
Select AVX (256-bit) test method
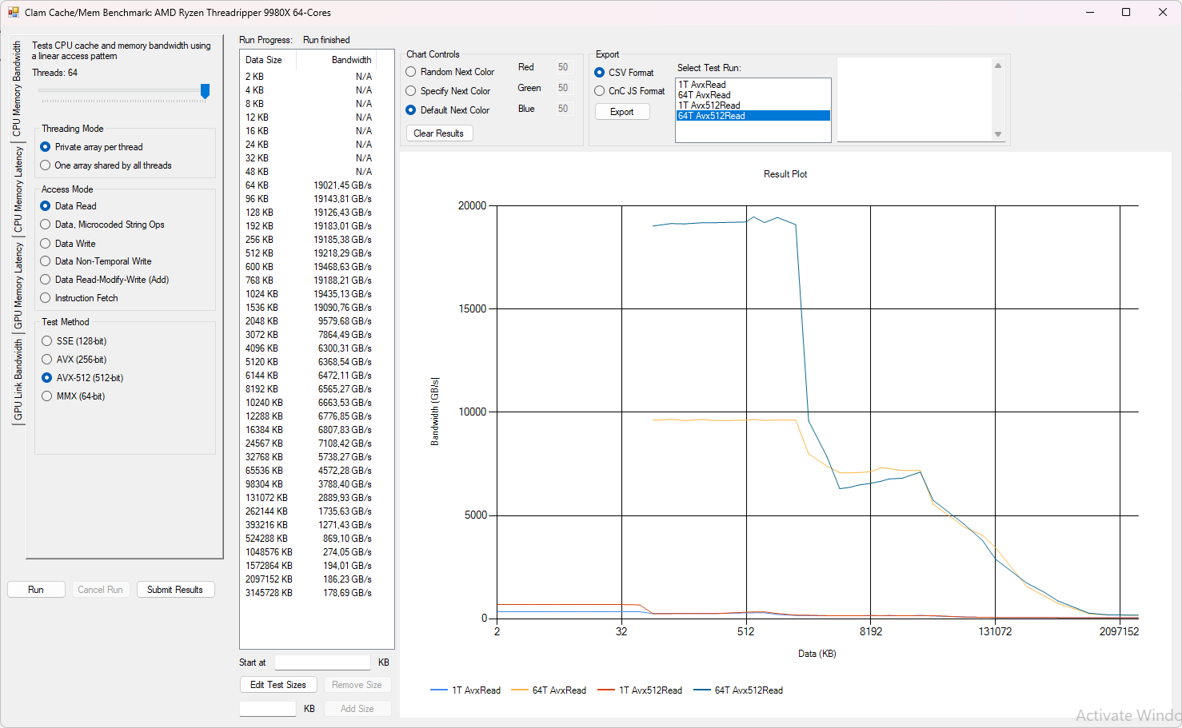74,360
